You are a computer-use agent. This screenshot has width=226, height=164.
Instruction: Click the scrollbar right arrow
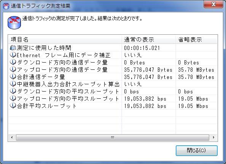pos(213,137)
